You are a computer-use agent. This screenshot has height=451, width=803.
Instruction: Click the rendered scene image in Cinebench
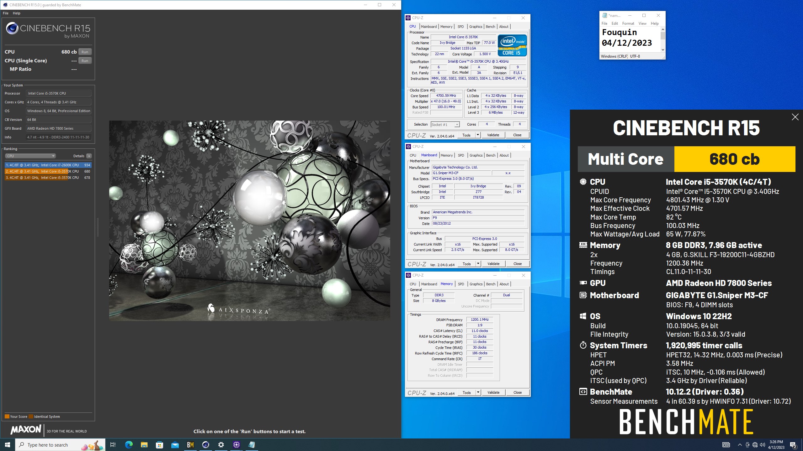click(x=249, y=221)
